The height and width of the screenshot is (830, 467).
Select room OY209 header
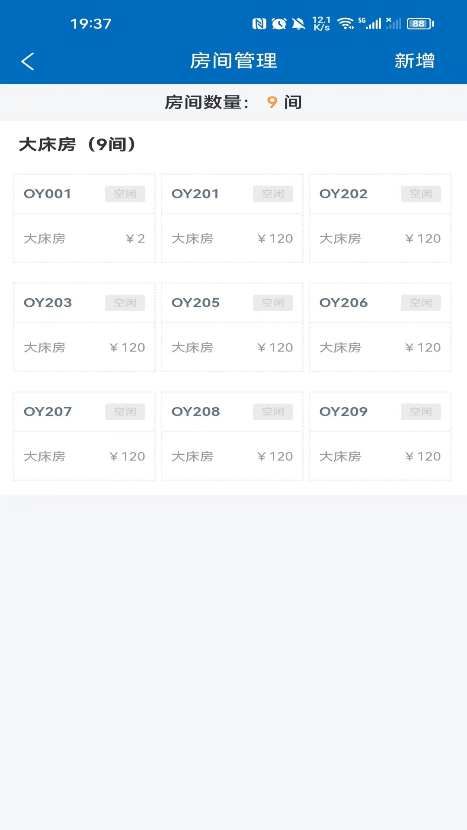(x=343, y=412)
